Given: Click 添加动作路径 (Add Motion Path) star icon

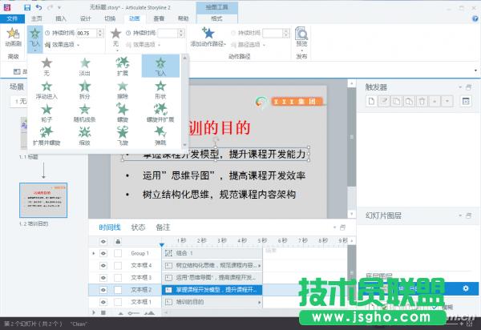Looking at the screenshot, I should point(208,34).
